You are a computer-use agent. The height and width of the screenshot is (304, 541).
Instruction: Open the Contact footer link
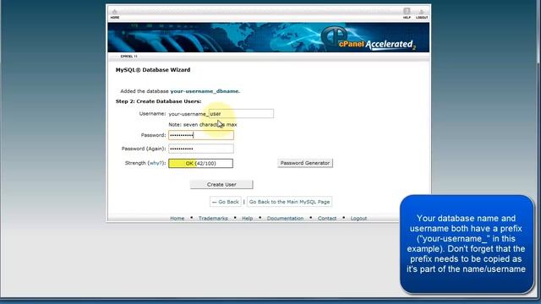(327, 218)
